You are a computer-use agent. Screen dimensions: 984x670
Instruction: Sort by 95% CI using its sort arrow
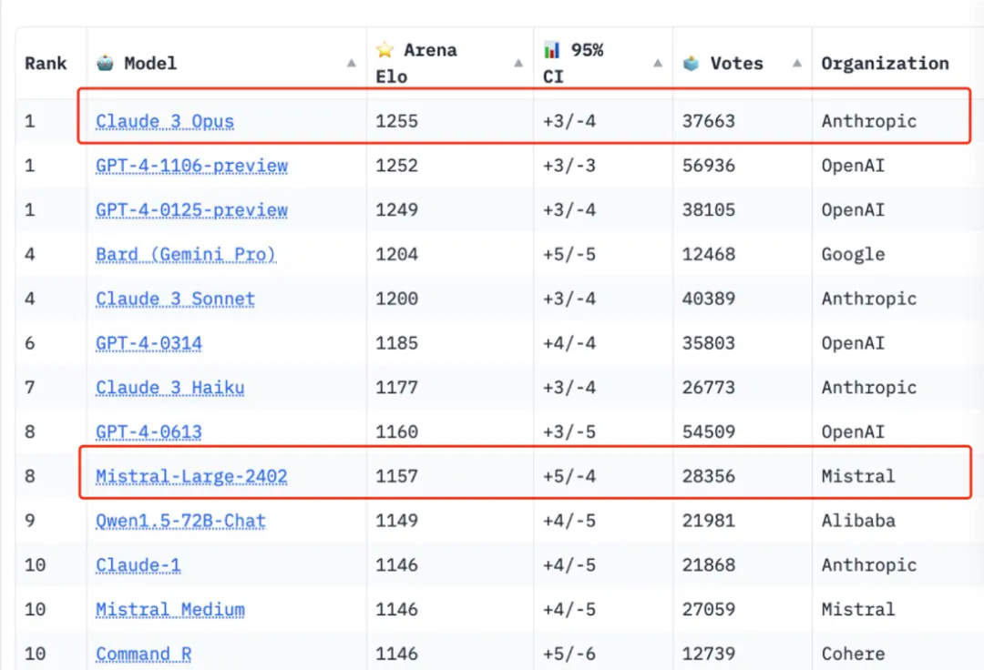tap(658, 64)
